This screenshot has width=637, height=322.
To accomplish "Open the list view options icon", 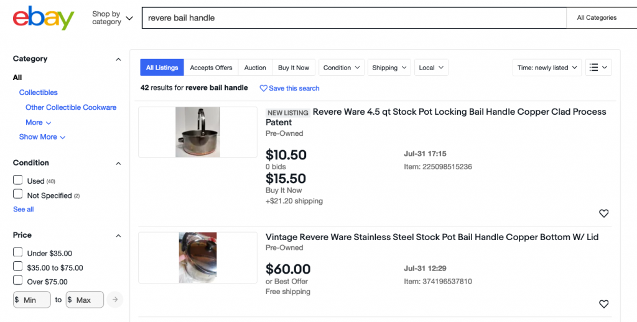I will pyautogui.click(x=598, y=67).
